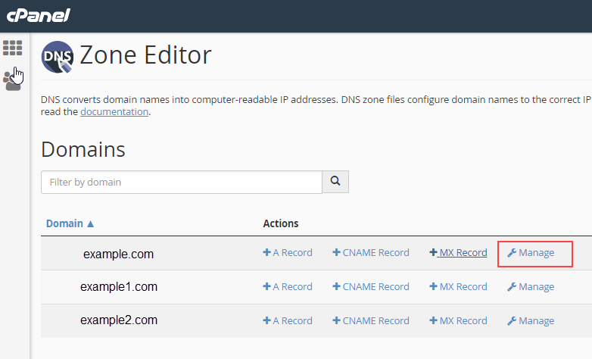Screen dimensions: 592x359
Task: Add an MX Record for example.com
Action: click(458, 253)
